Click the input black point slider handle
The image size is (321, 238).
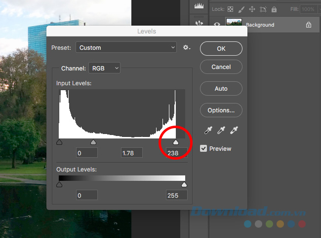tap(59, 142)
